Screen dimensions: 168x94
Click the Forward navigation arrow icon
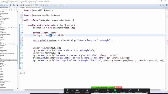coord(60,5)
